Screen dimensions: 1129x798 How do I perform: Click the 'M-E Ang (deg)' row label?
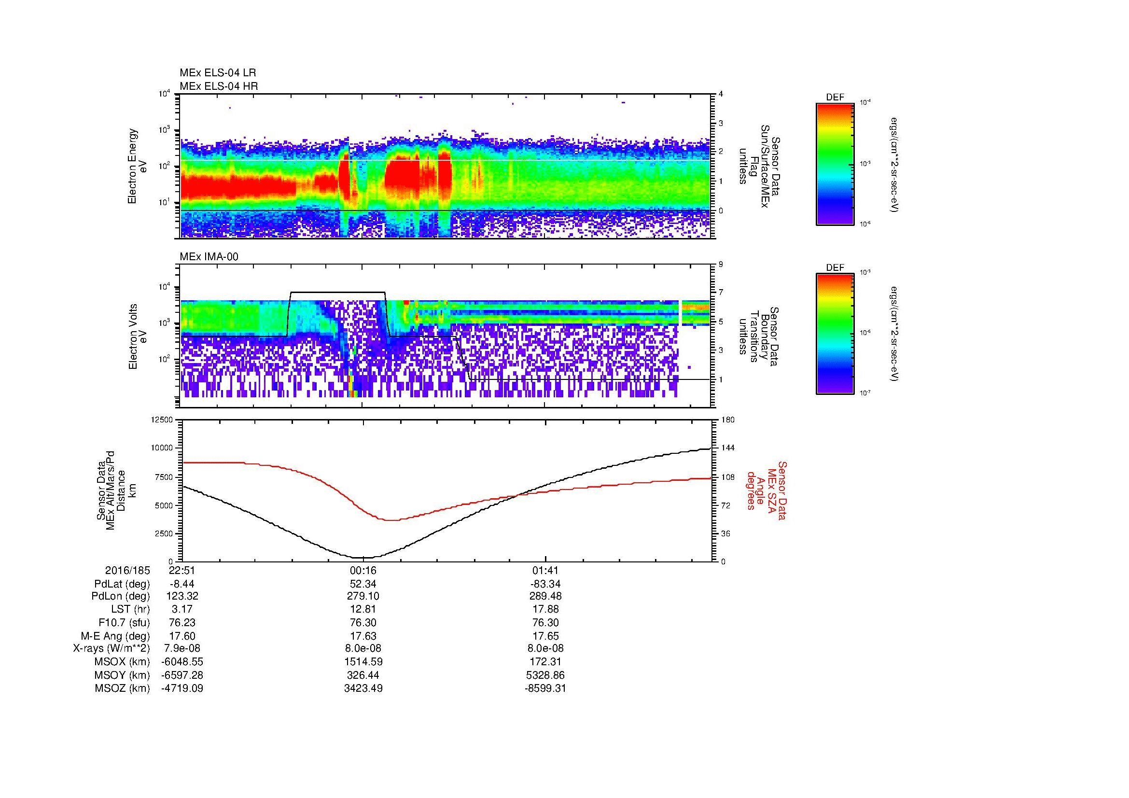(x=115, y=636)
